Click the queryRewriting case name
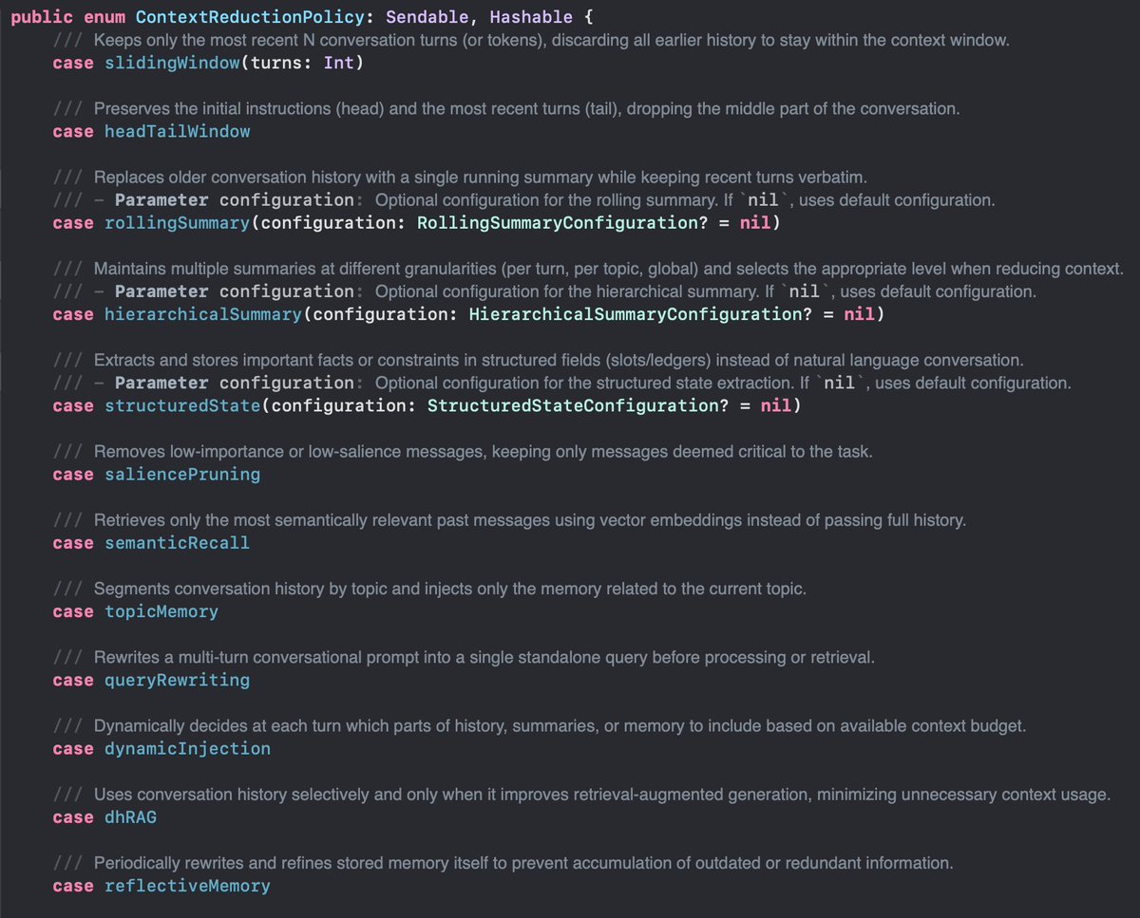This screenshot has height=918, width=1140. [x=178, y=680]
